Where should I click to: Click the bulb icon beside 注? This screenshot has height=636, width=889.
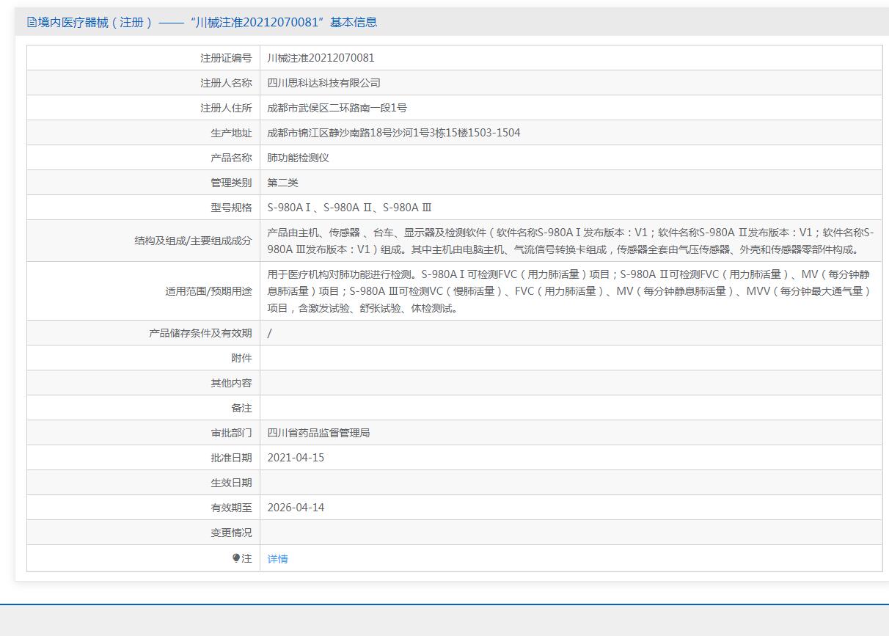point(236,558)
